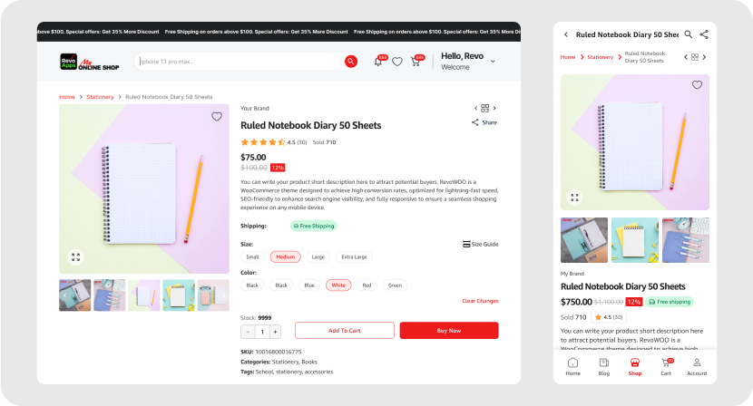Click the Free Shipping badge on desktop
Image resolution: width=753 pixels, height=406 pixels.
coord(314,226)
